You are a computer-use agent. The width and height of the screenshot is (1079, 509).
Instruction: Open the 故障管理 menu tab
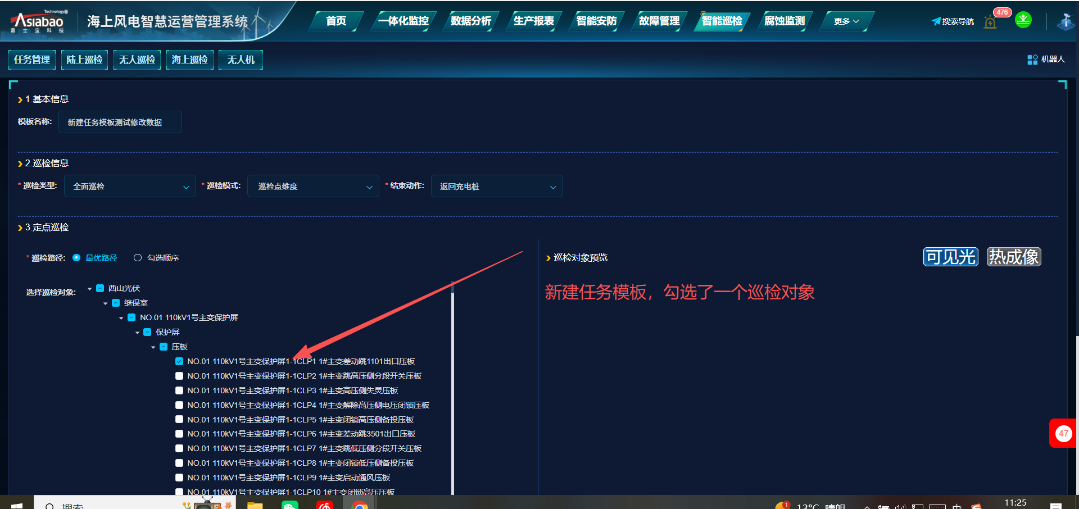(659, 21)
